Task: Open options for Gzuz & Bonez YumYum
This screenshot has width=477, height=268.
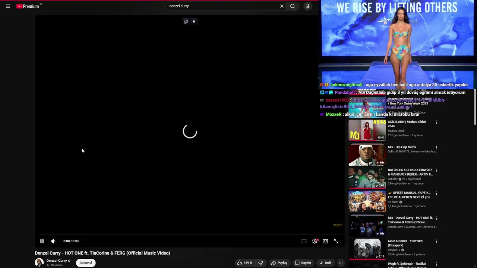Action: 437,242
